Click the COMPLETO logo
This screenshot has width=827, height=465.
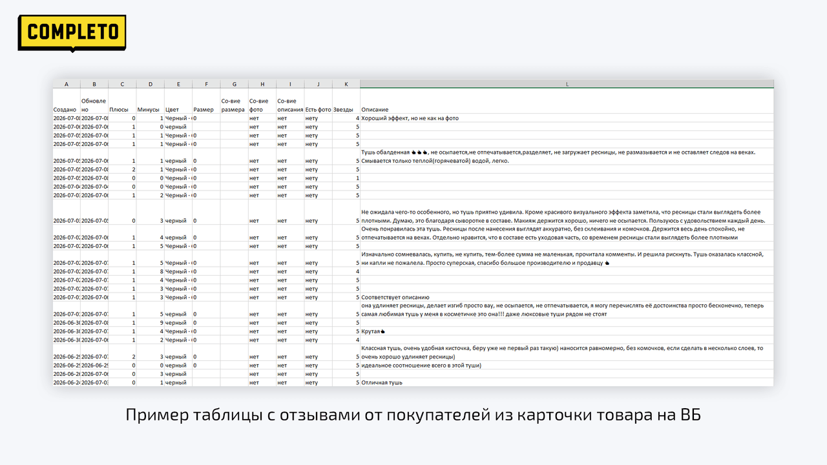tap(72, 32)
